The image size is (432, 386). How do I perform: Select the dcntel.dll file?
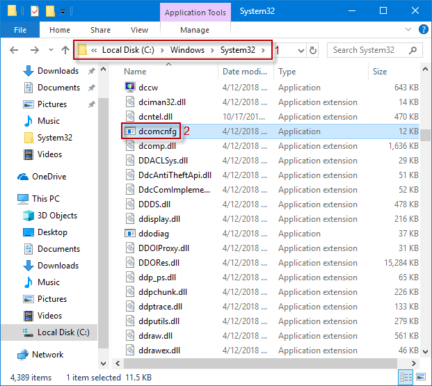155,117
